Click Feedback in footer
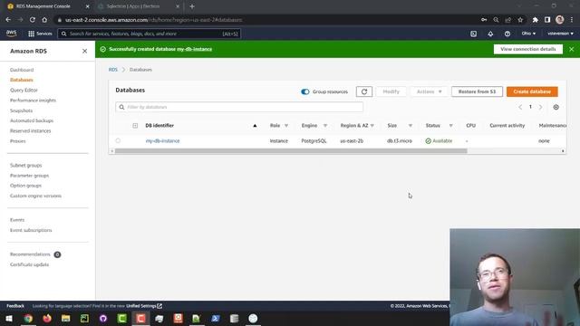The image size is (580, 326). coord(15,306)
